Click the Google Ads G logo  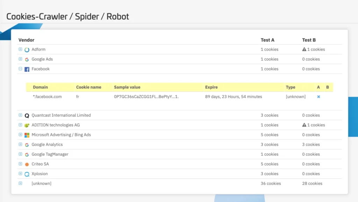tap(27, 59)
